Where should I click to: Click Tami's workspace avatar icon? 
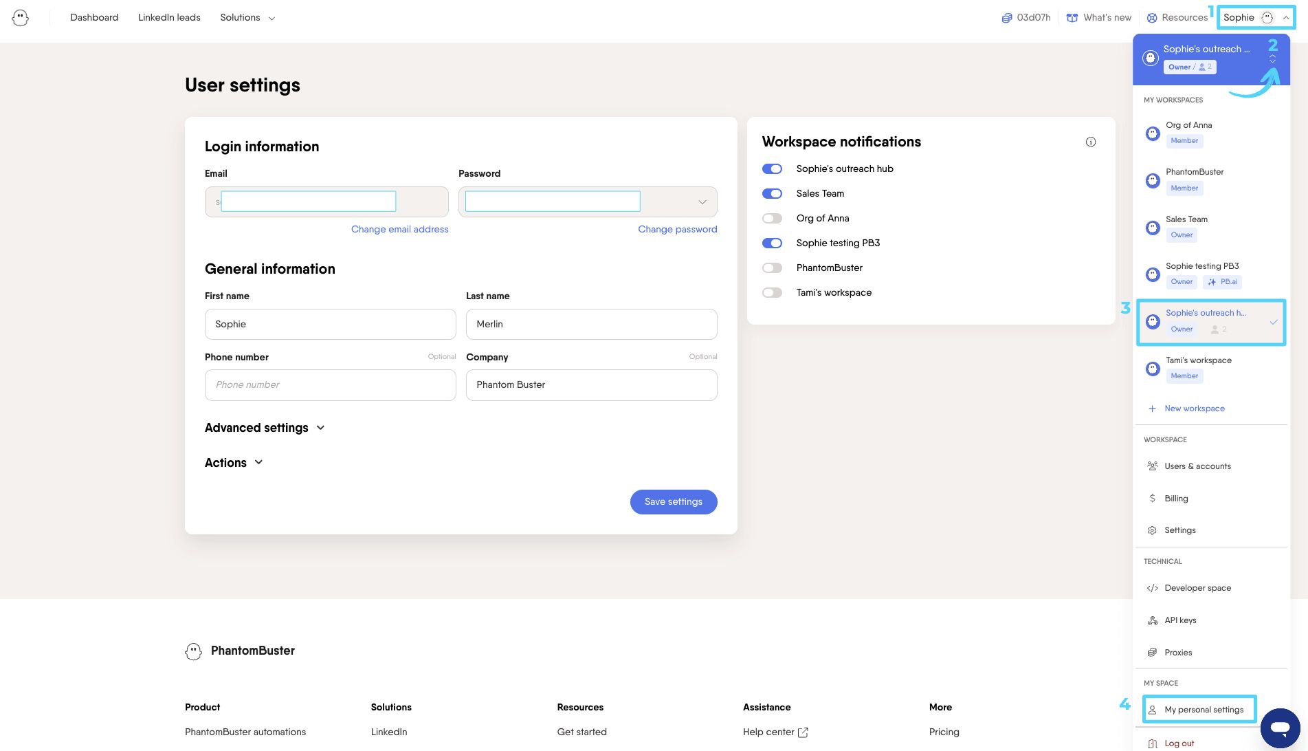coord(1153,369)
